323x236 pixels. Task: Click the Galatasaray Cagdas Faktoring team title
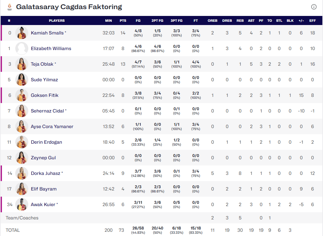coord(69,7)
